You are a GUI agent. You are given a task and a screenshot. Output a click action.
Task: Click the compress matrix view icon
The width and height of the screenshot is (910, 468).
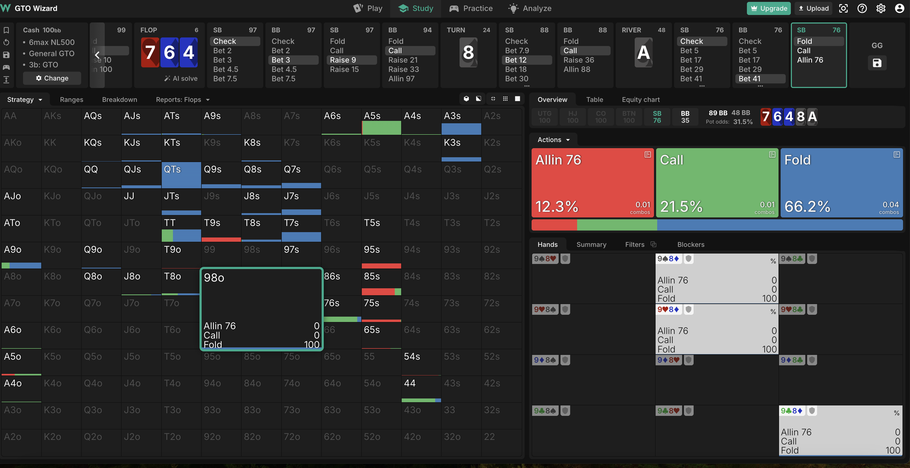(x=493, y=99)
